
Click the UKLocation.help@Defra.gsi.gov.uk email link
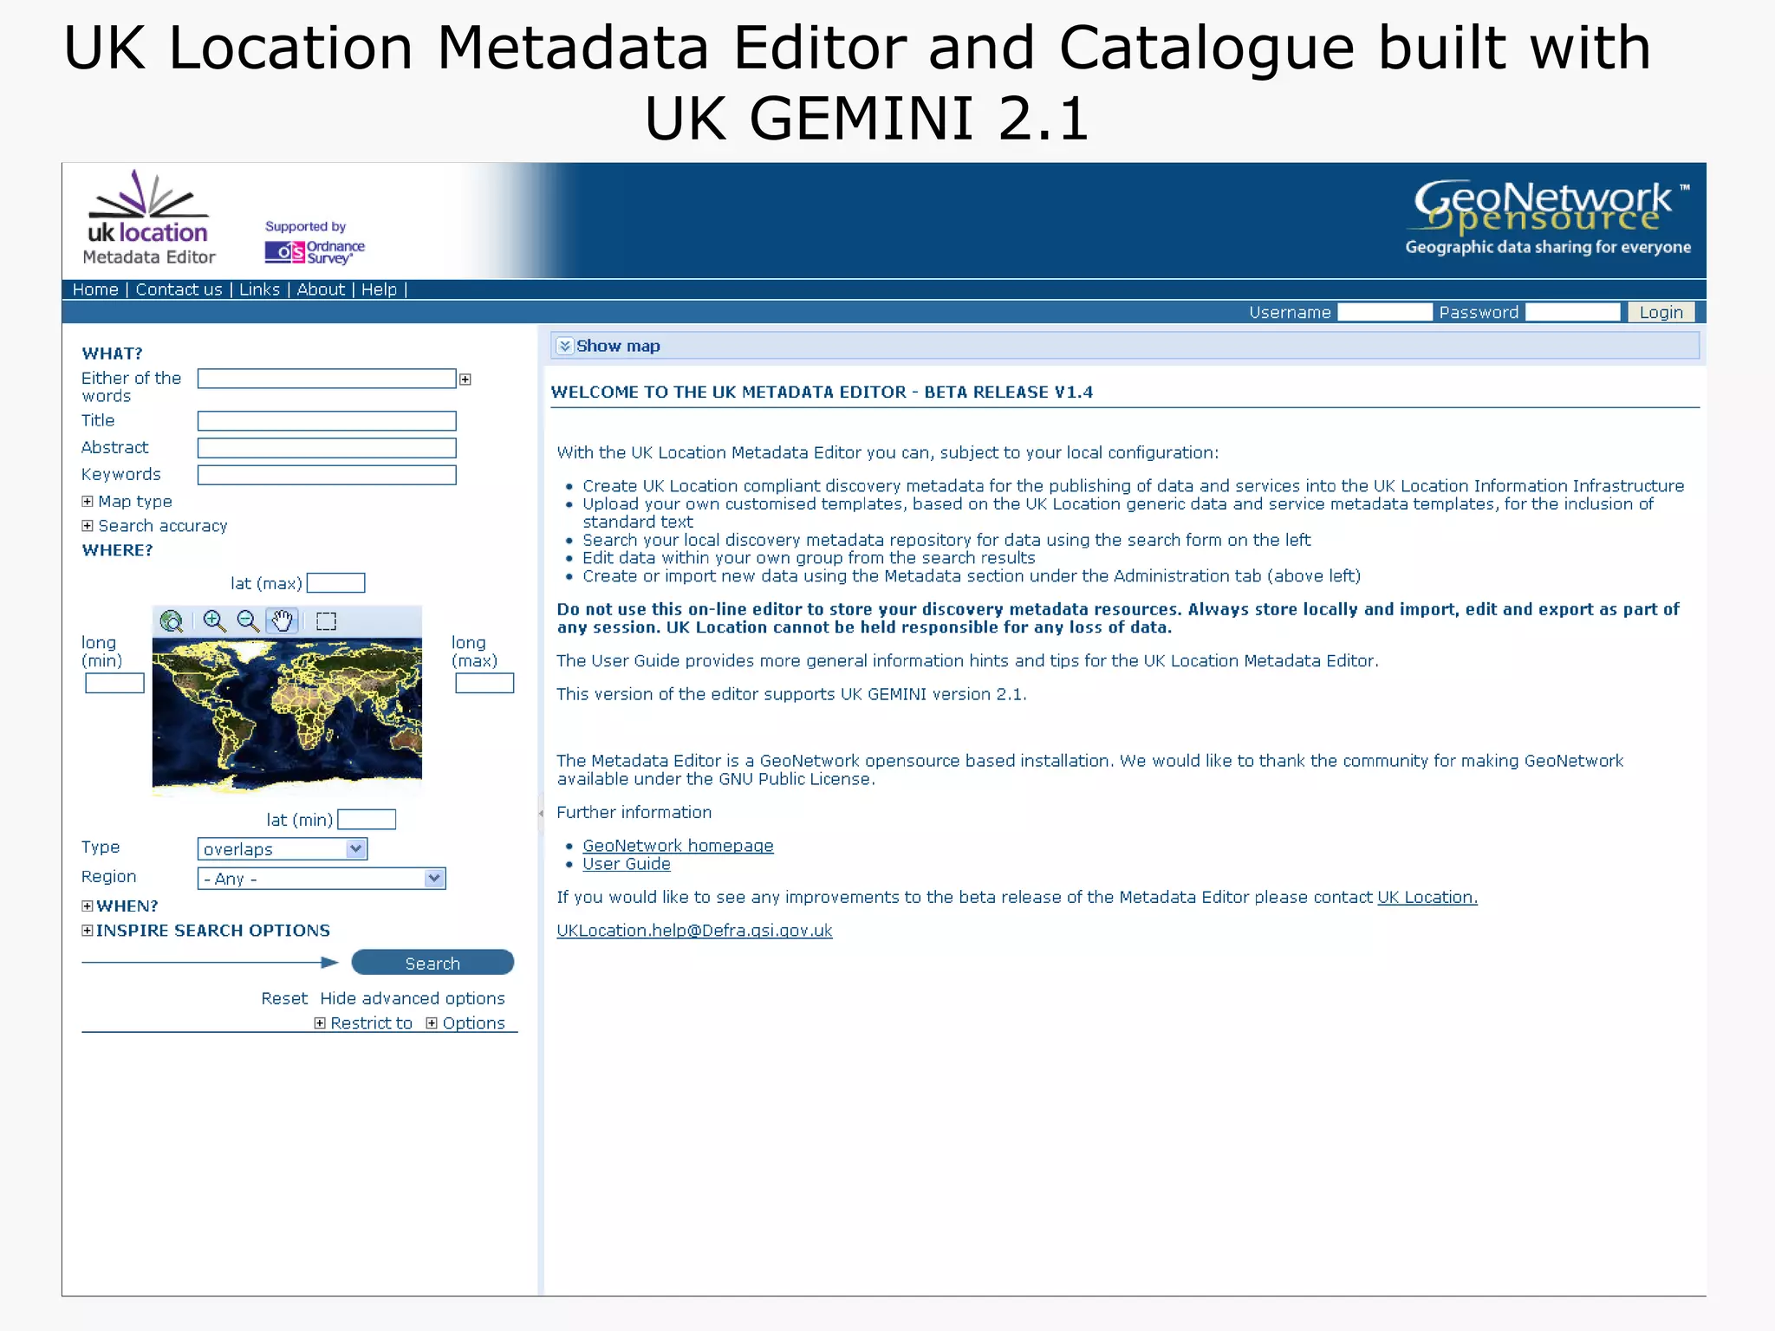tap(694, 931)
